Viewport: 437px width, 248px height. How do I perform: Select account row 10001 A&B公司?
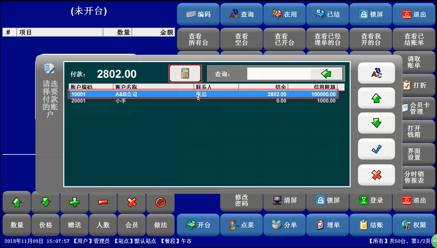point(203,94)
